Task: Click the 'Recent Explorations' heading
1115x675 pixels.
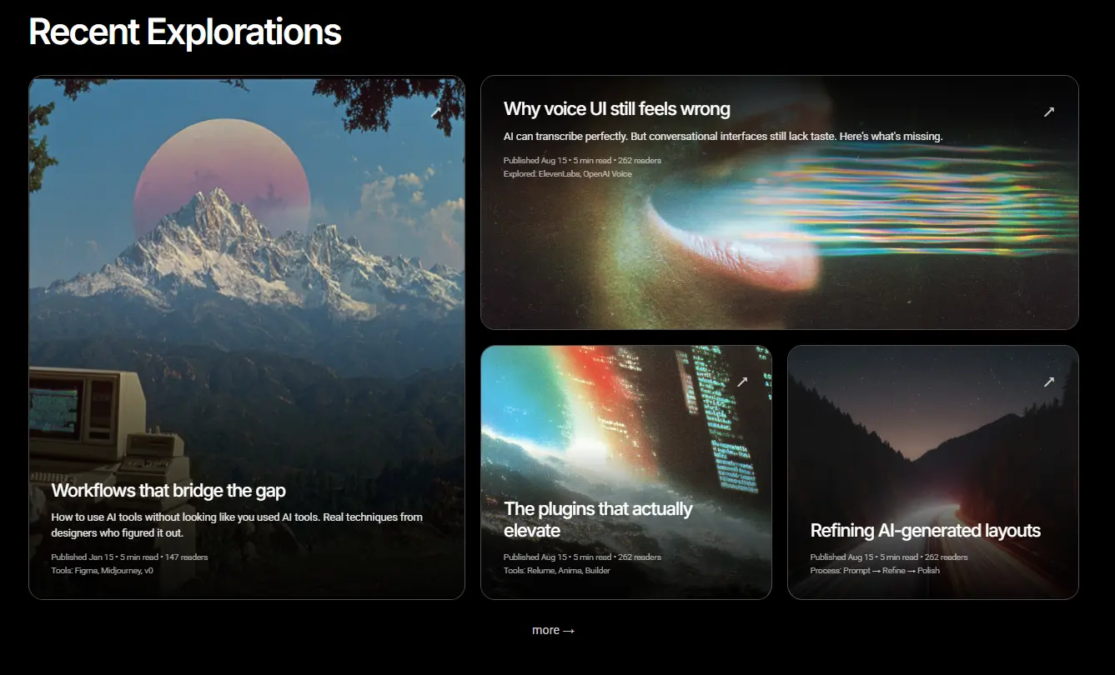Action: point(185,32)
